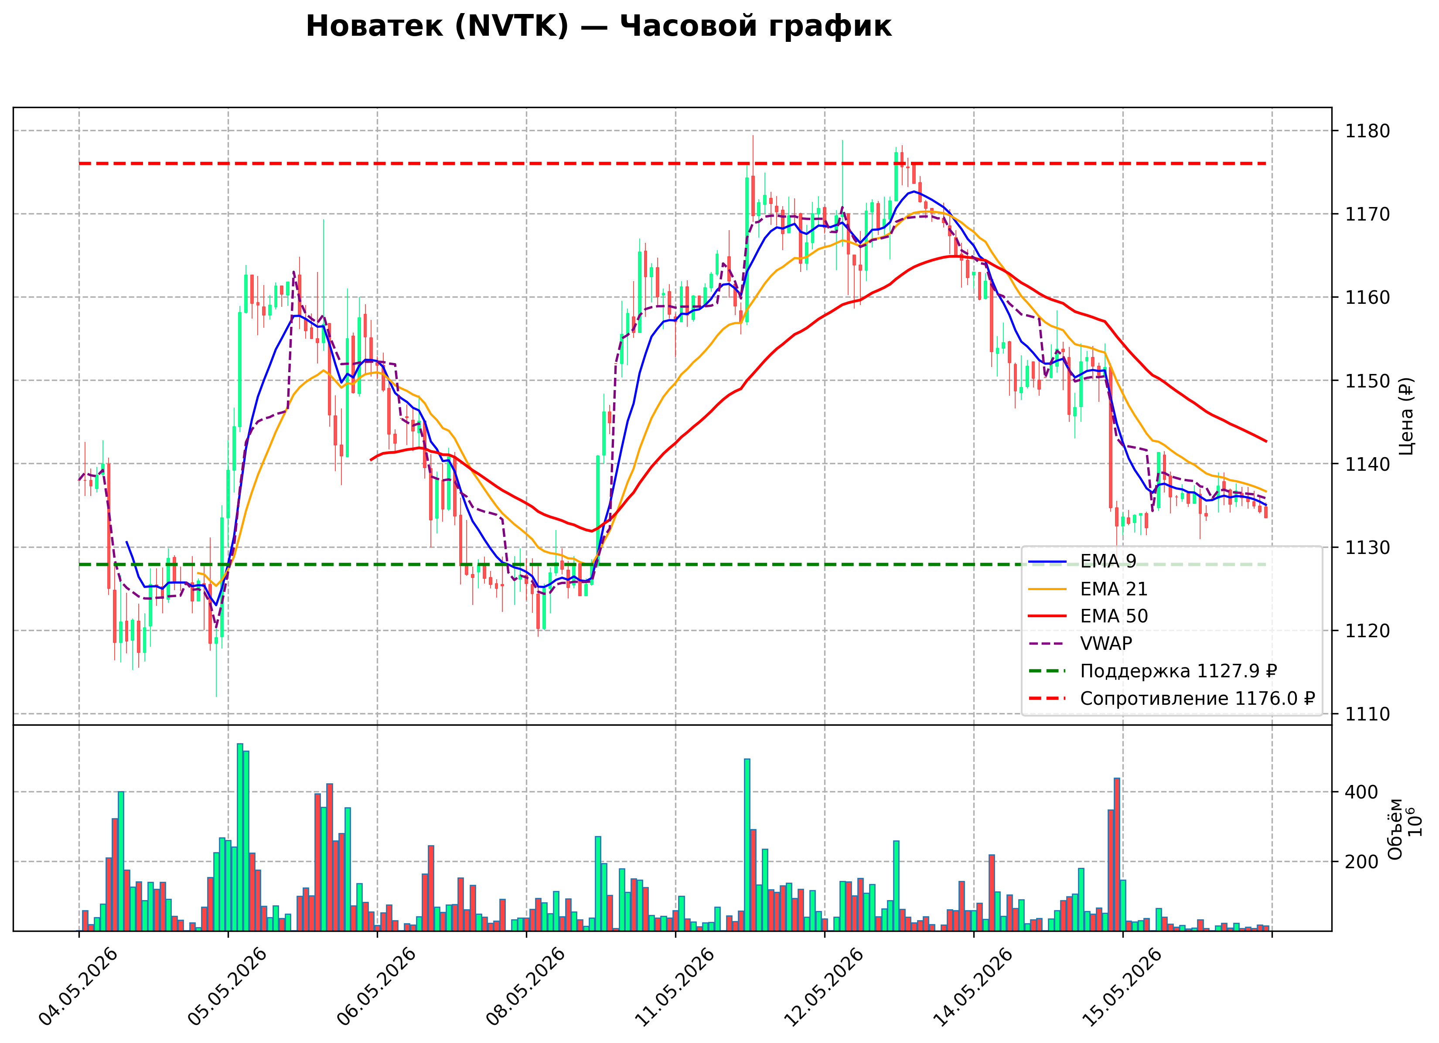Select the 'EMA 50' legend entry
Image resolution: width=1439 pixels, height=1043 pixels.
1088,616
